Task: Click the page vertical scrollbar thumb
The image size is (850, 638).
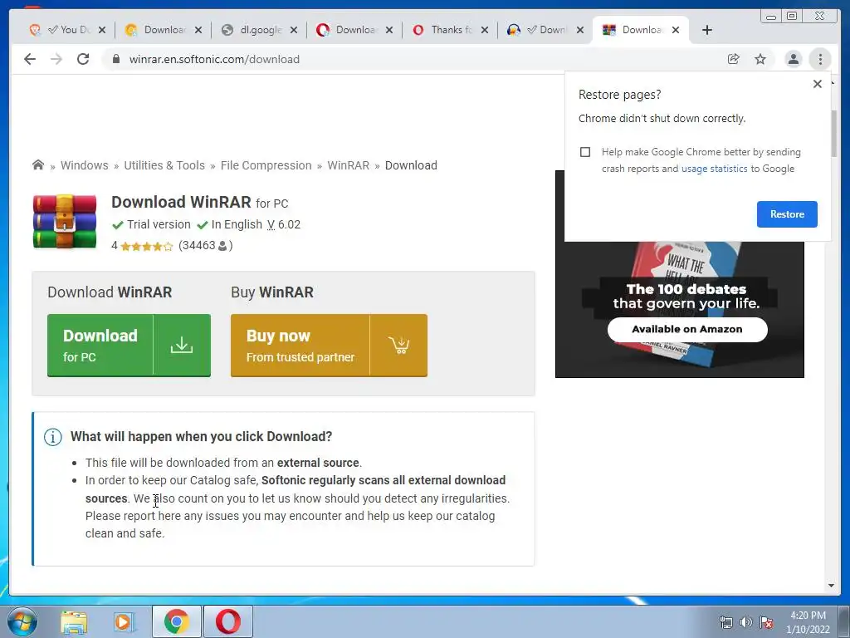Action: click(x=833, y=132)
